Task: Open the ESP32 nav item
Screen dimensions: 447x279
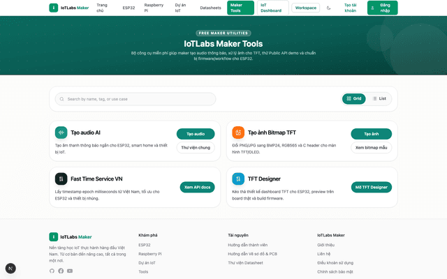Action: tap(129, 8)
